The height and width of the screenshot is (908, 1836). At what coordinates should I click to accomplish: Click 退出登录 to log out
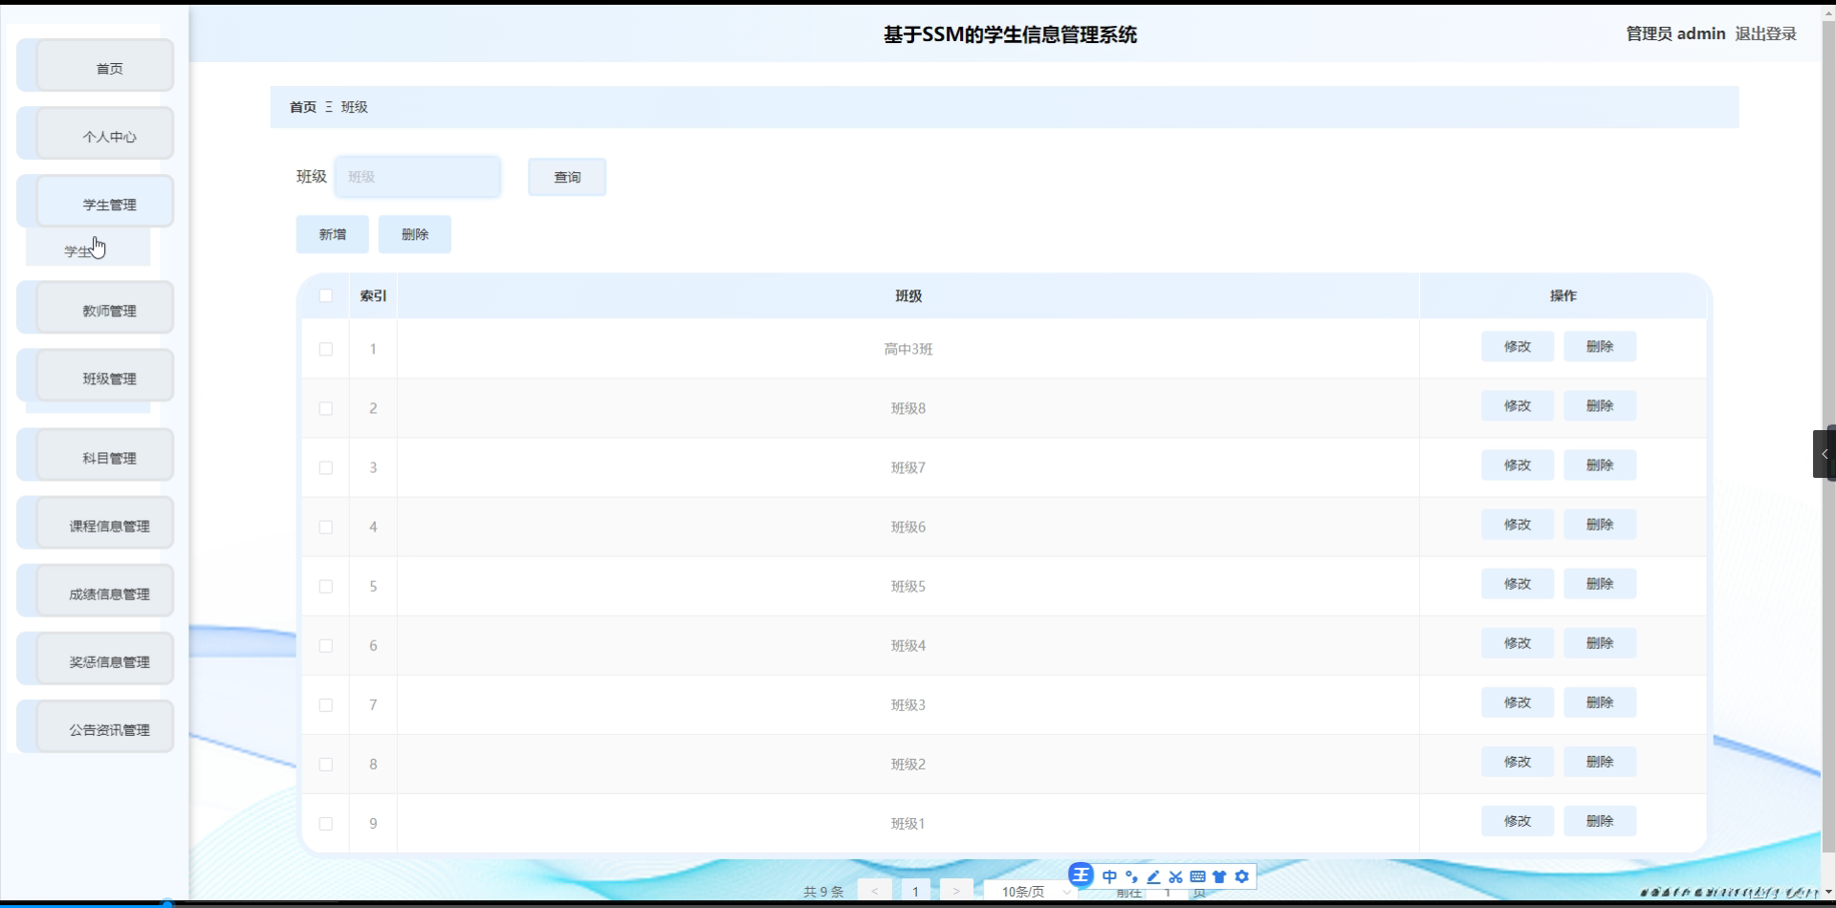[x=1765, y=33]
